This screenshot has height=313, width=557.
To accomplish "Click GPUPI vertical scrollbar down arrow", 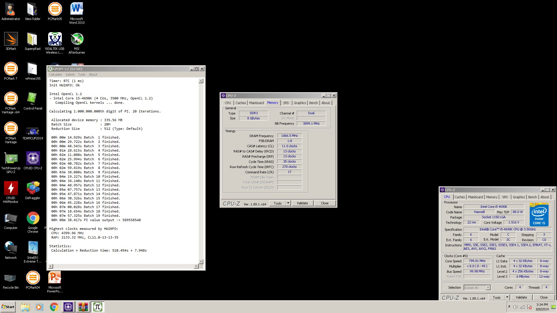I will coord(201,261).
